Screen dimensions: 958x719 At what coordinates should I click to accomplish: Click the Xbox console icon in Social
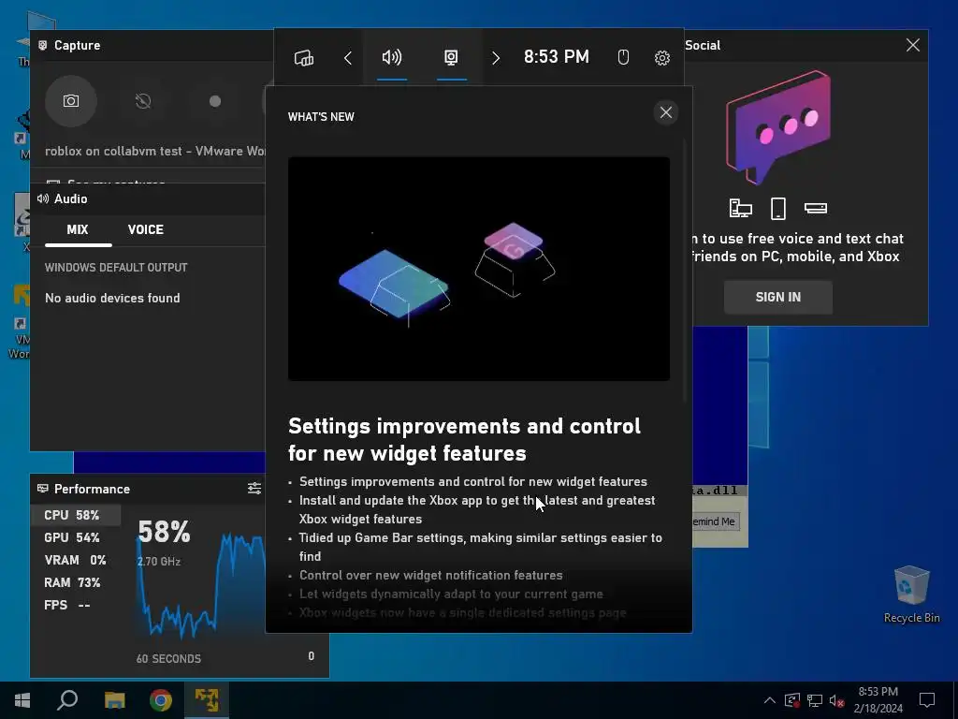pos(815,209)
